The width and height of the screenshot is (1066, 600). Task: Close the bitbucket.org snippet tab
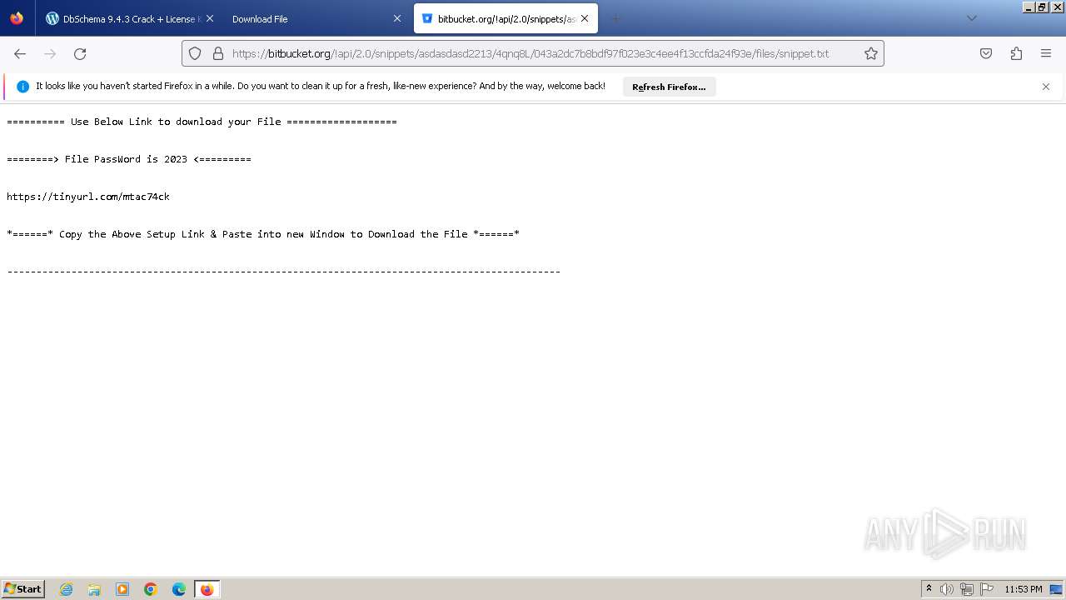(x=585, y=18)
